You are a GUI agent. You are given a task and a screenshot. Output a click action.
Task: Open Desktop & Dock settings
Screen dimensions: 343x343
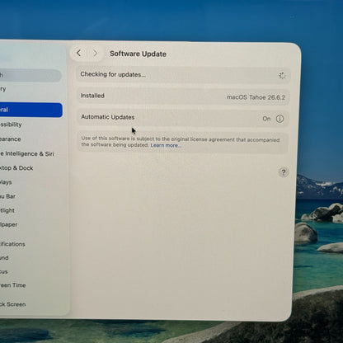16,168
